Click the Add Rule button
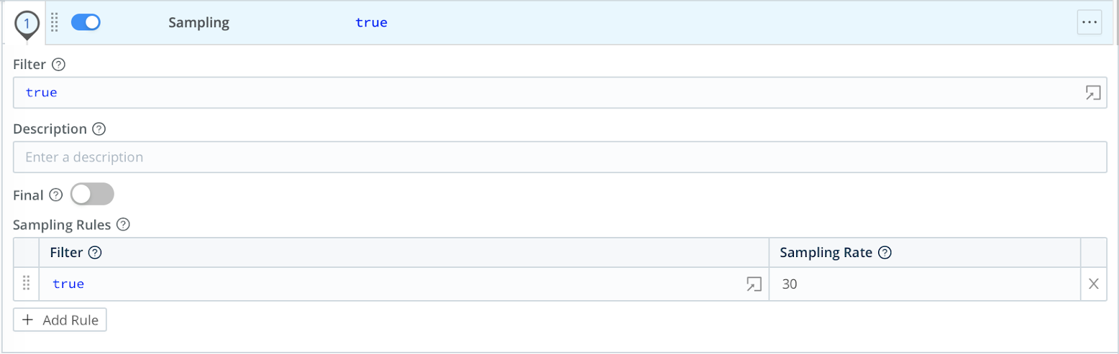The image size is (1119, 354). tap(60, 320)
